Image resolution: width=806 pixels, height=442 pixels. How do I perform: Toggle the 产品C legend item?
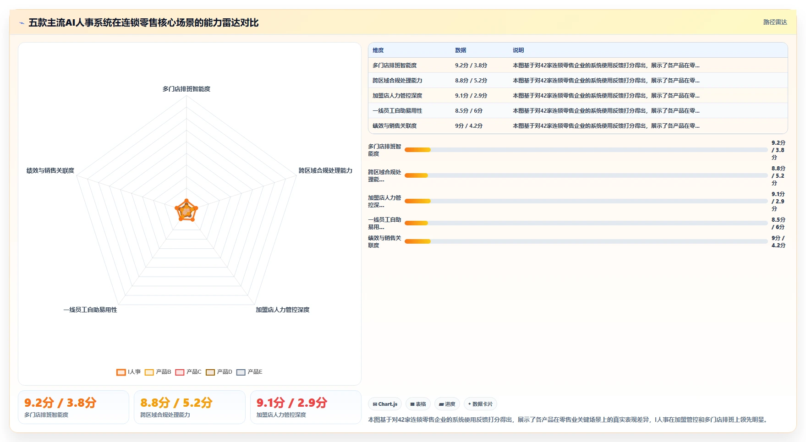pyautogui.click(x=188, y=372)
